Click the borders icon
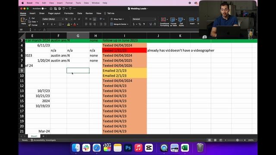Image resolution: width=276 pixels, height=155 pixels. 60,24
